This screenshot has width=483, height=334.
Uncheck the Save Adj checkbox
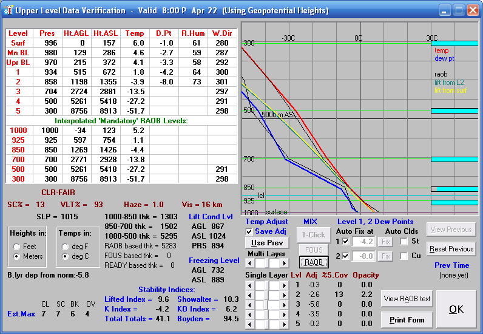pyautogui.click(x=249, y=231)
